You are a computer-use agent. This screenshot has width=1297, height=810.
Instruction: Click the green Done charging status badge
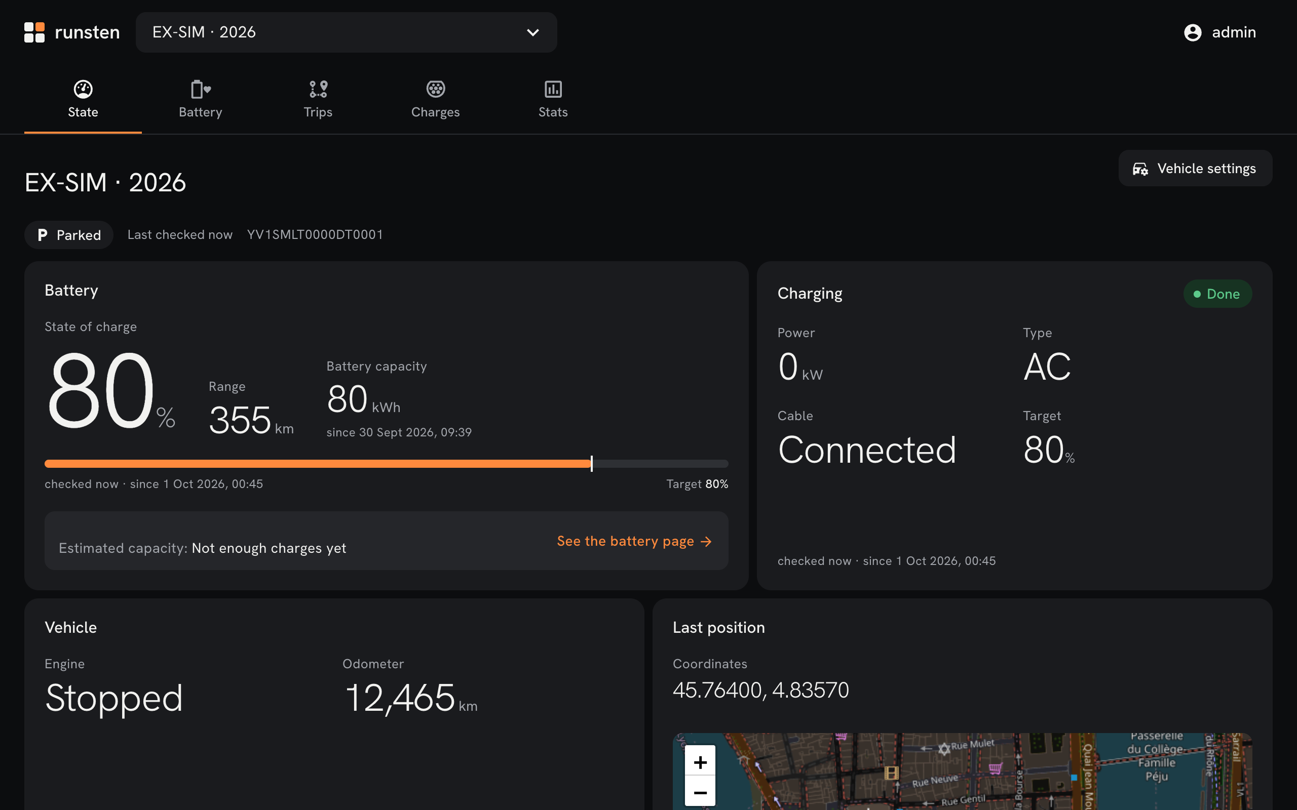[x=1217, y=294]
